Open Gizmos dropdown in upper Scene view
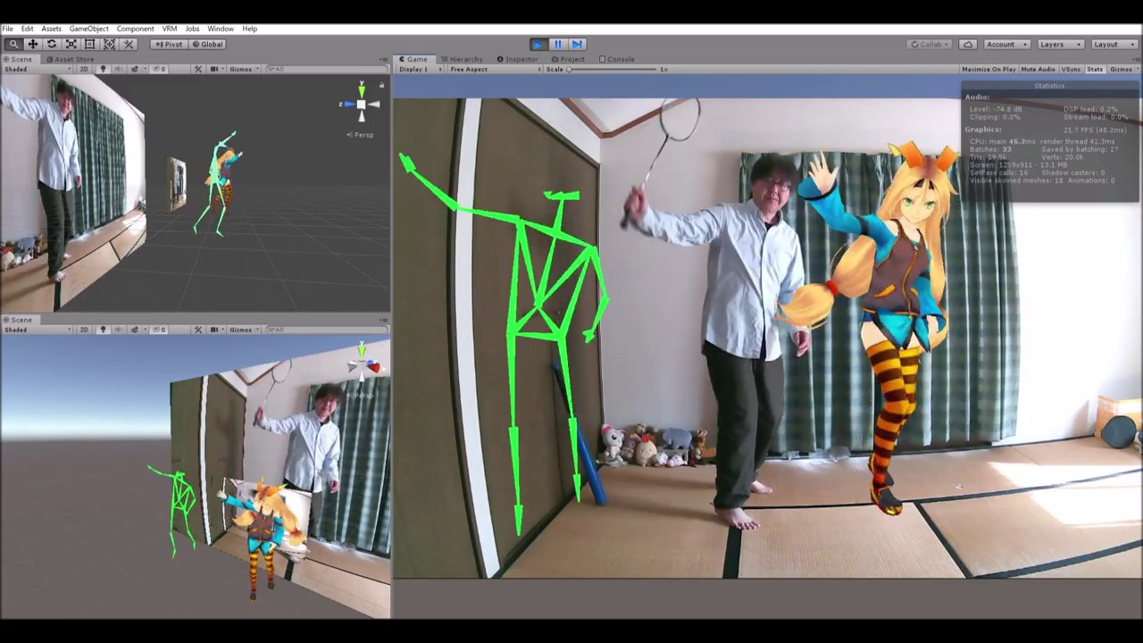 [244, 69]
